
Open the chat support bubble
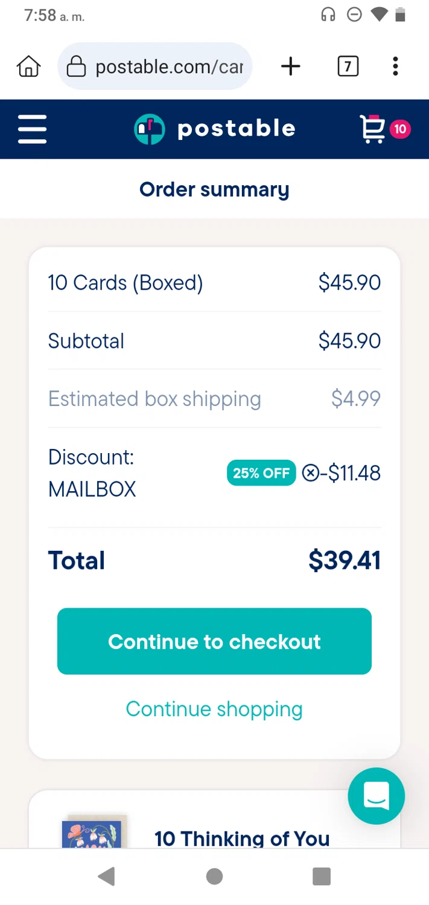[376, 796]
